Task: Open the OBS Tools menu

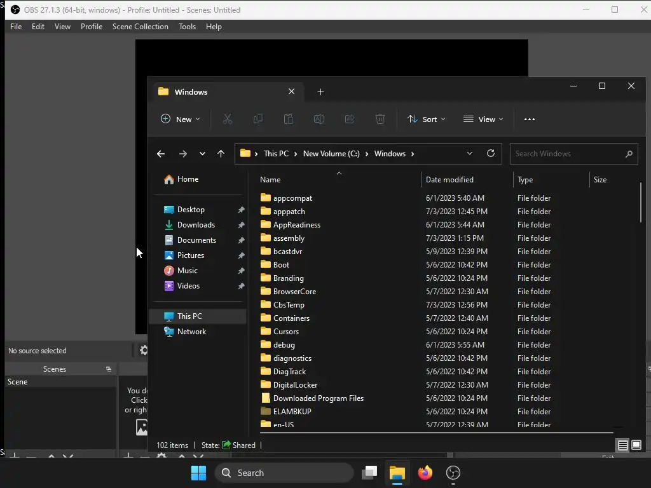Action: click(x=187, y=27)
